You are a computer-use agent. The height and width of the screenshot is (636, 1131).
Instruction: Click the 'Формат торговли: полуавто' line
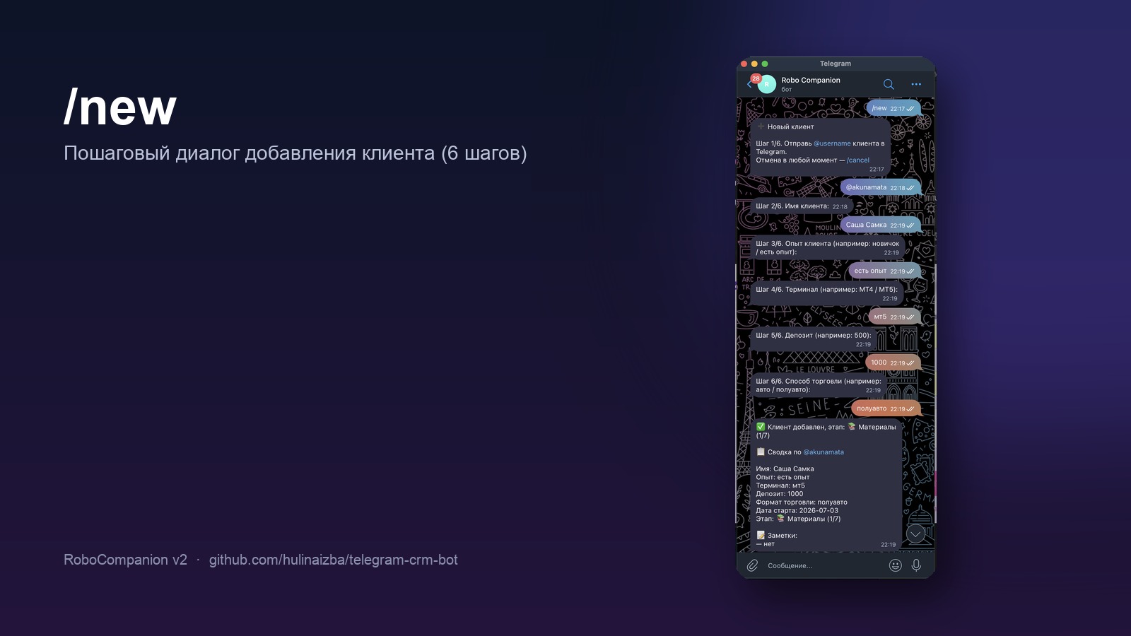click(802, 502)
